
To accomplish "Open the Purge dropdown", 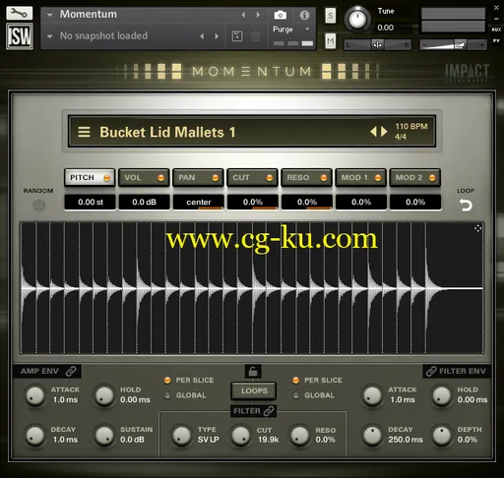I will point(291,30).
